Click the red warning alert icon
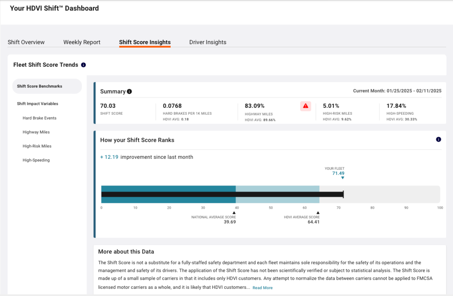Screen dimensions: 453x296 click(x=306, y=106)
